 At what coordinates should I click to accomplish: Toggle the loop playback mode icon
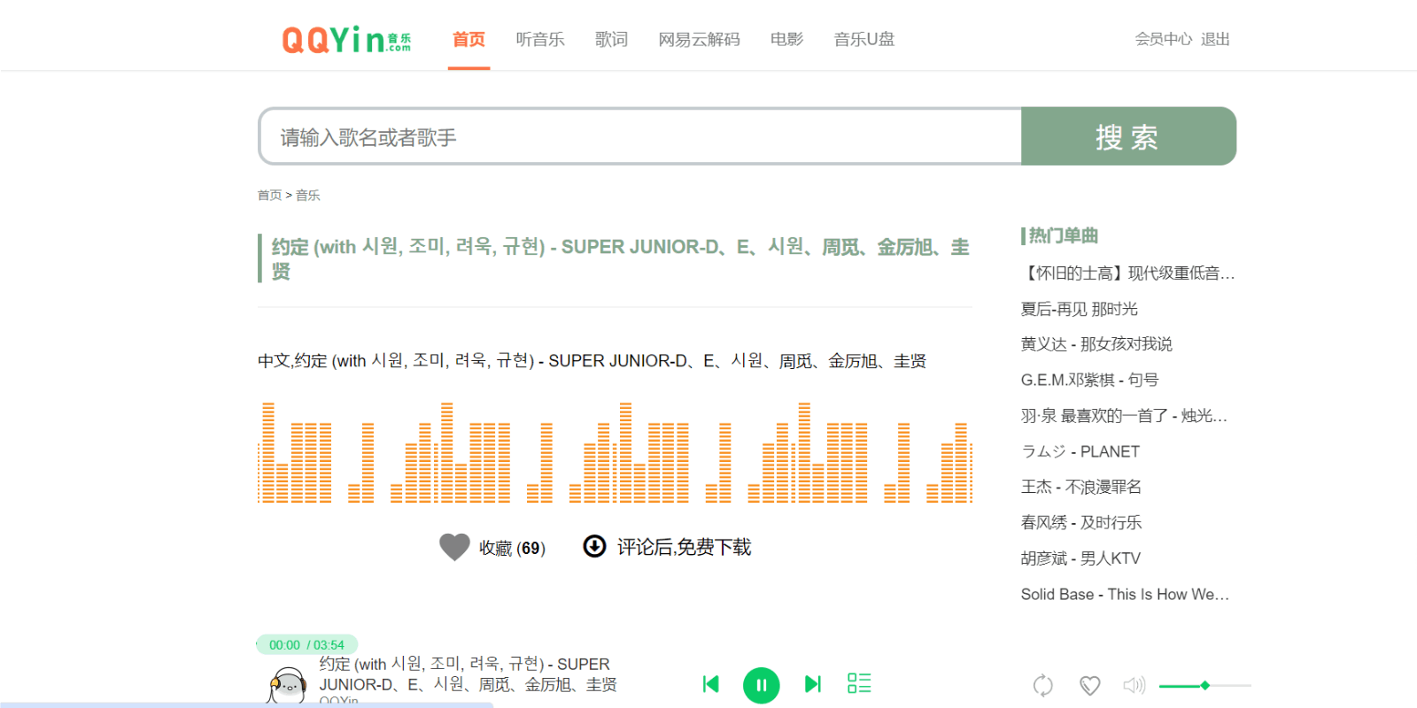pos(1042,685)
